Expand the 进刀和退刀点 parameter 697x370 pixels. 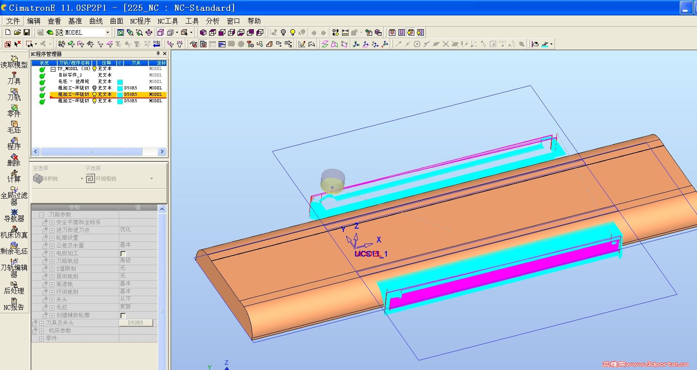[52, 230]
